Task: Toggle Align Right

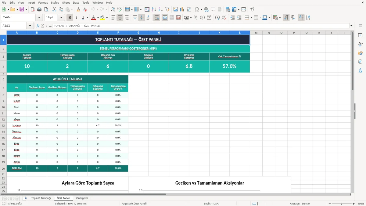Action: [127, 18]
